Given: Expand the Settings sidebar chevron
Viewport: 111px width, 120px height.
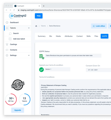Looking at the screenshot, I should (29, 55).
